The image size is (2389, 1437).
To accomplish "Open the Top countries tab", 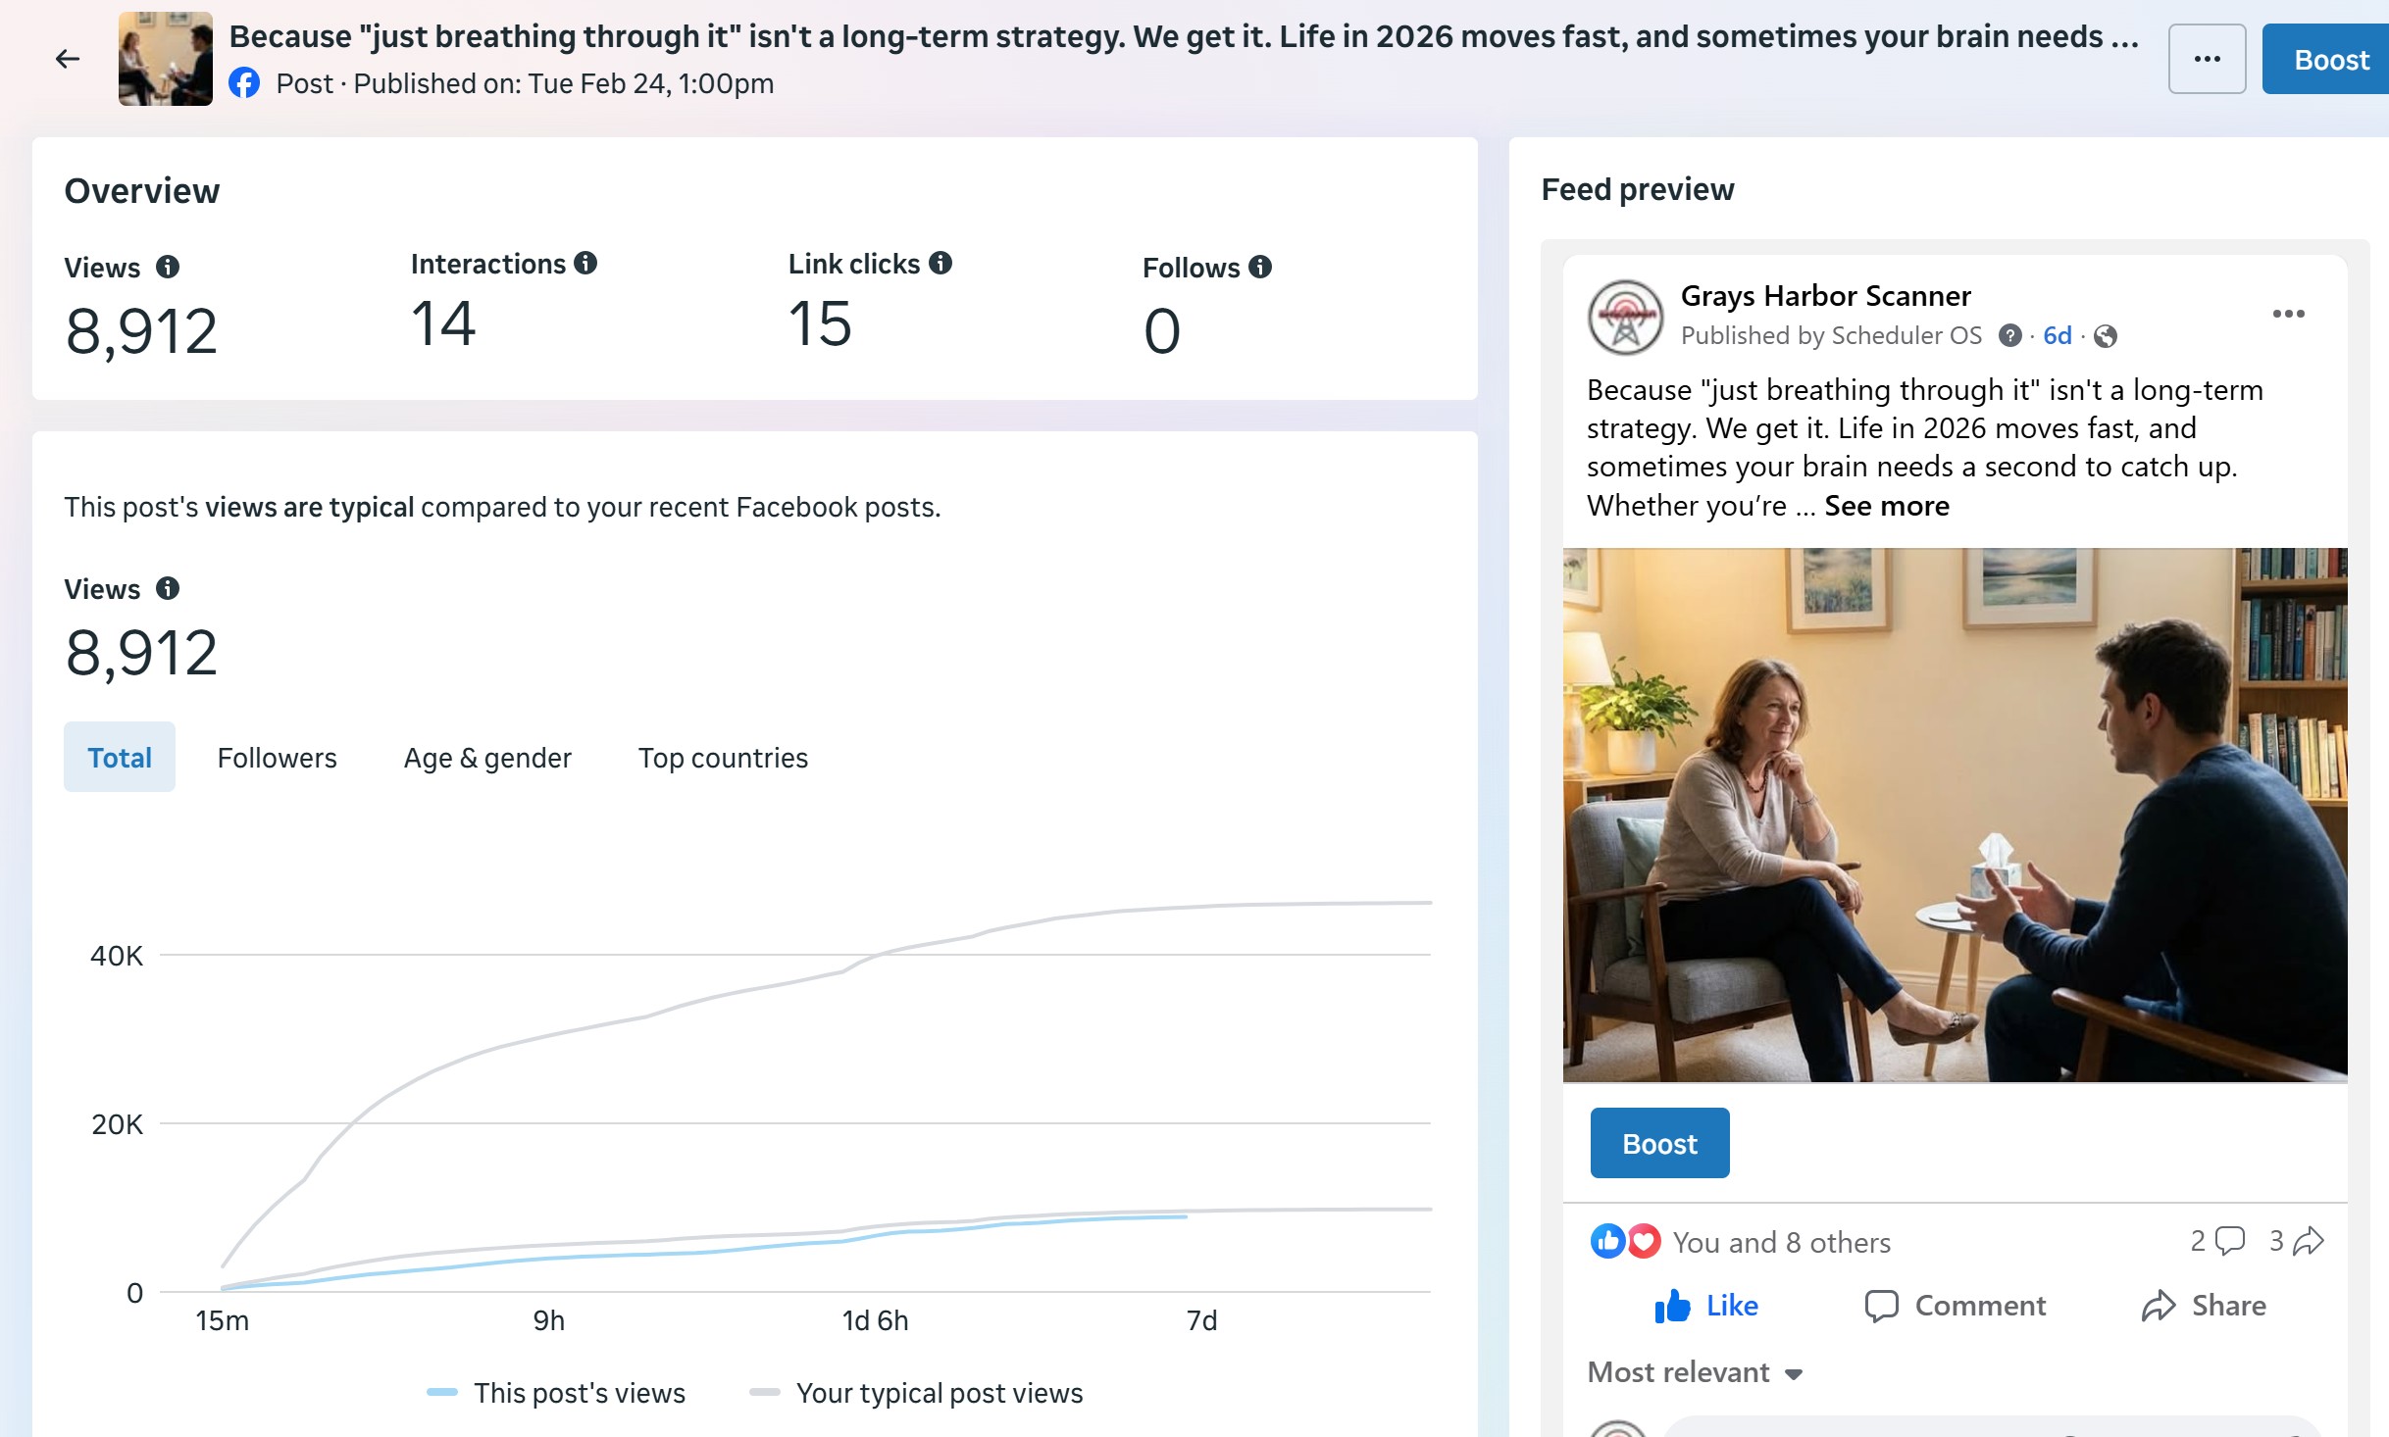I will coord(723,758).
